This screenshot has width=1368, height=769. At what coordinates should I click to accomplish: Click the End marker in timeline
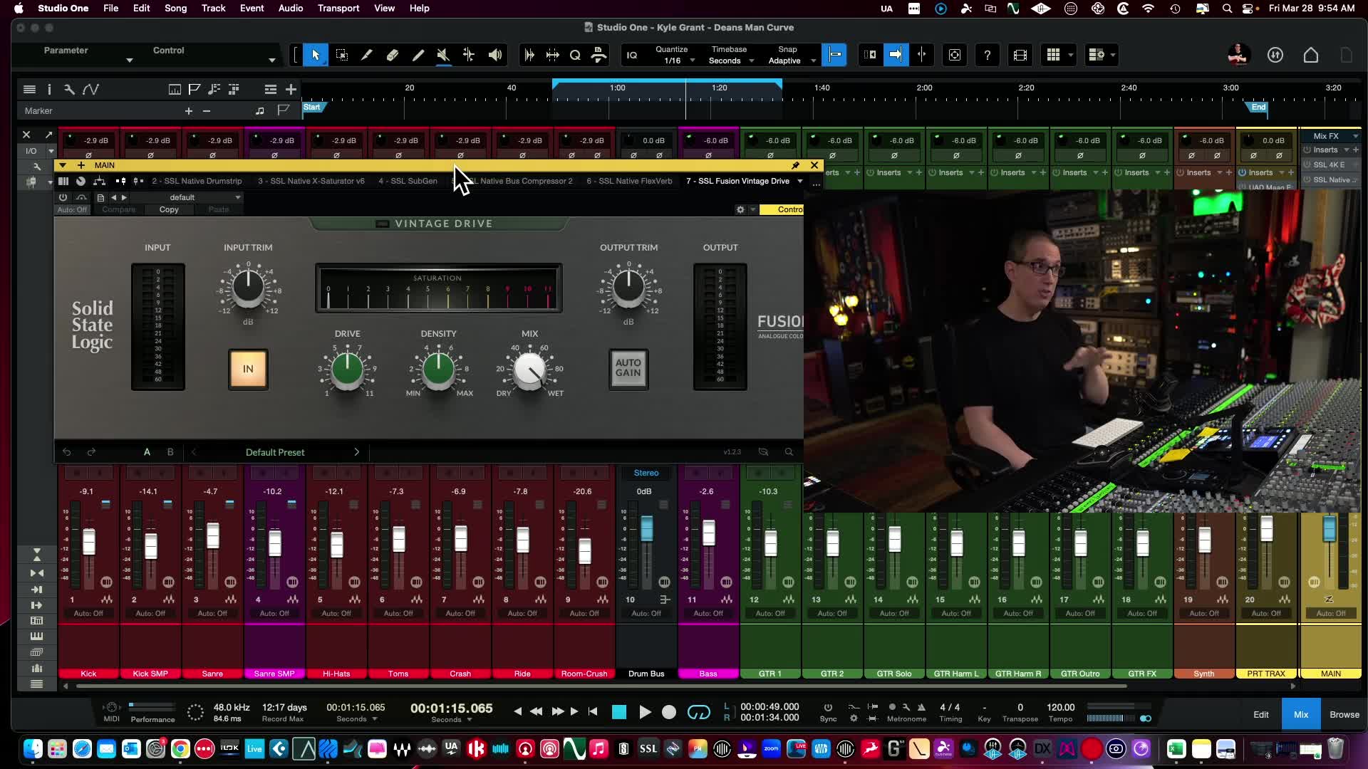click(x=1258, y=108)
